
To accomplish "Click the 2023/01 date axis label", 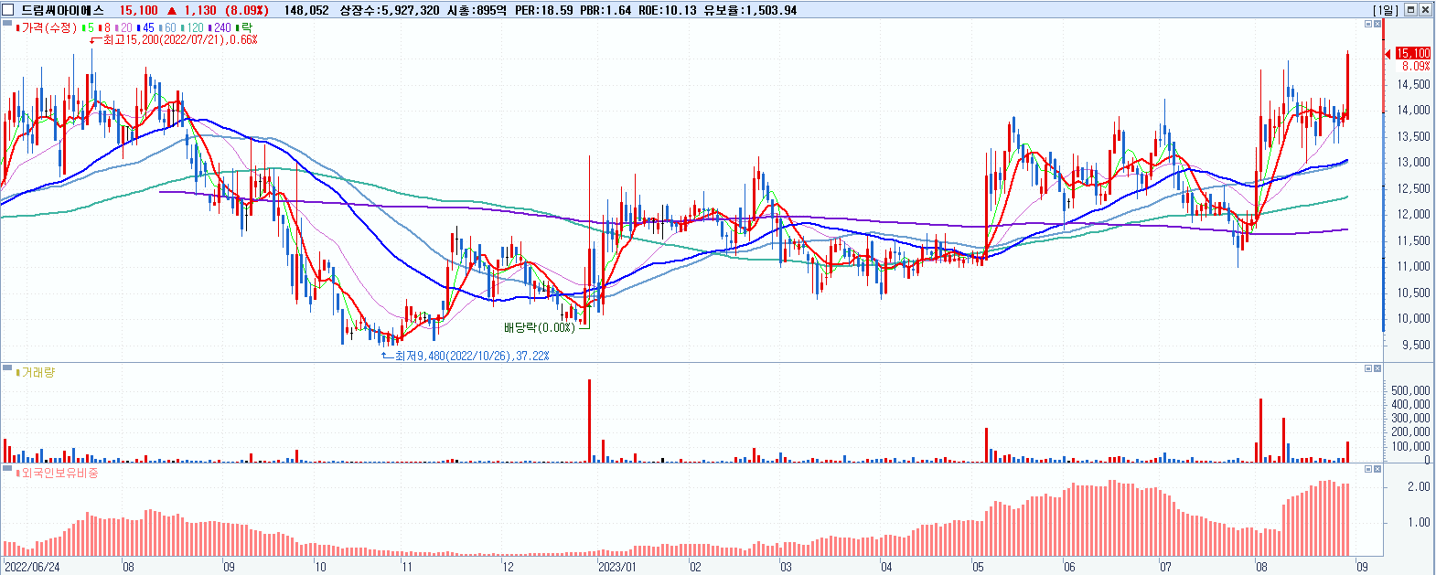I will pyautogui.click(x=617, y=567).
